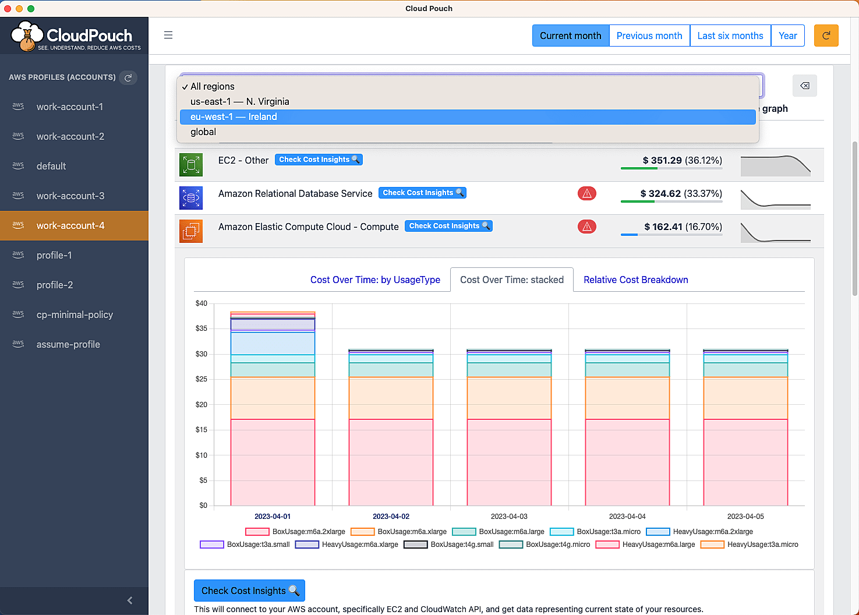Image resolution: width=859 pixels, height=615 pixels.
Task: Click the 2023-04-01 stacked bar
Action: pos(273,409)
